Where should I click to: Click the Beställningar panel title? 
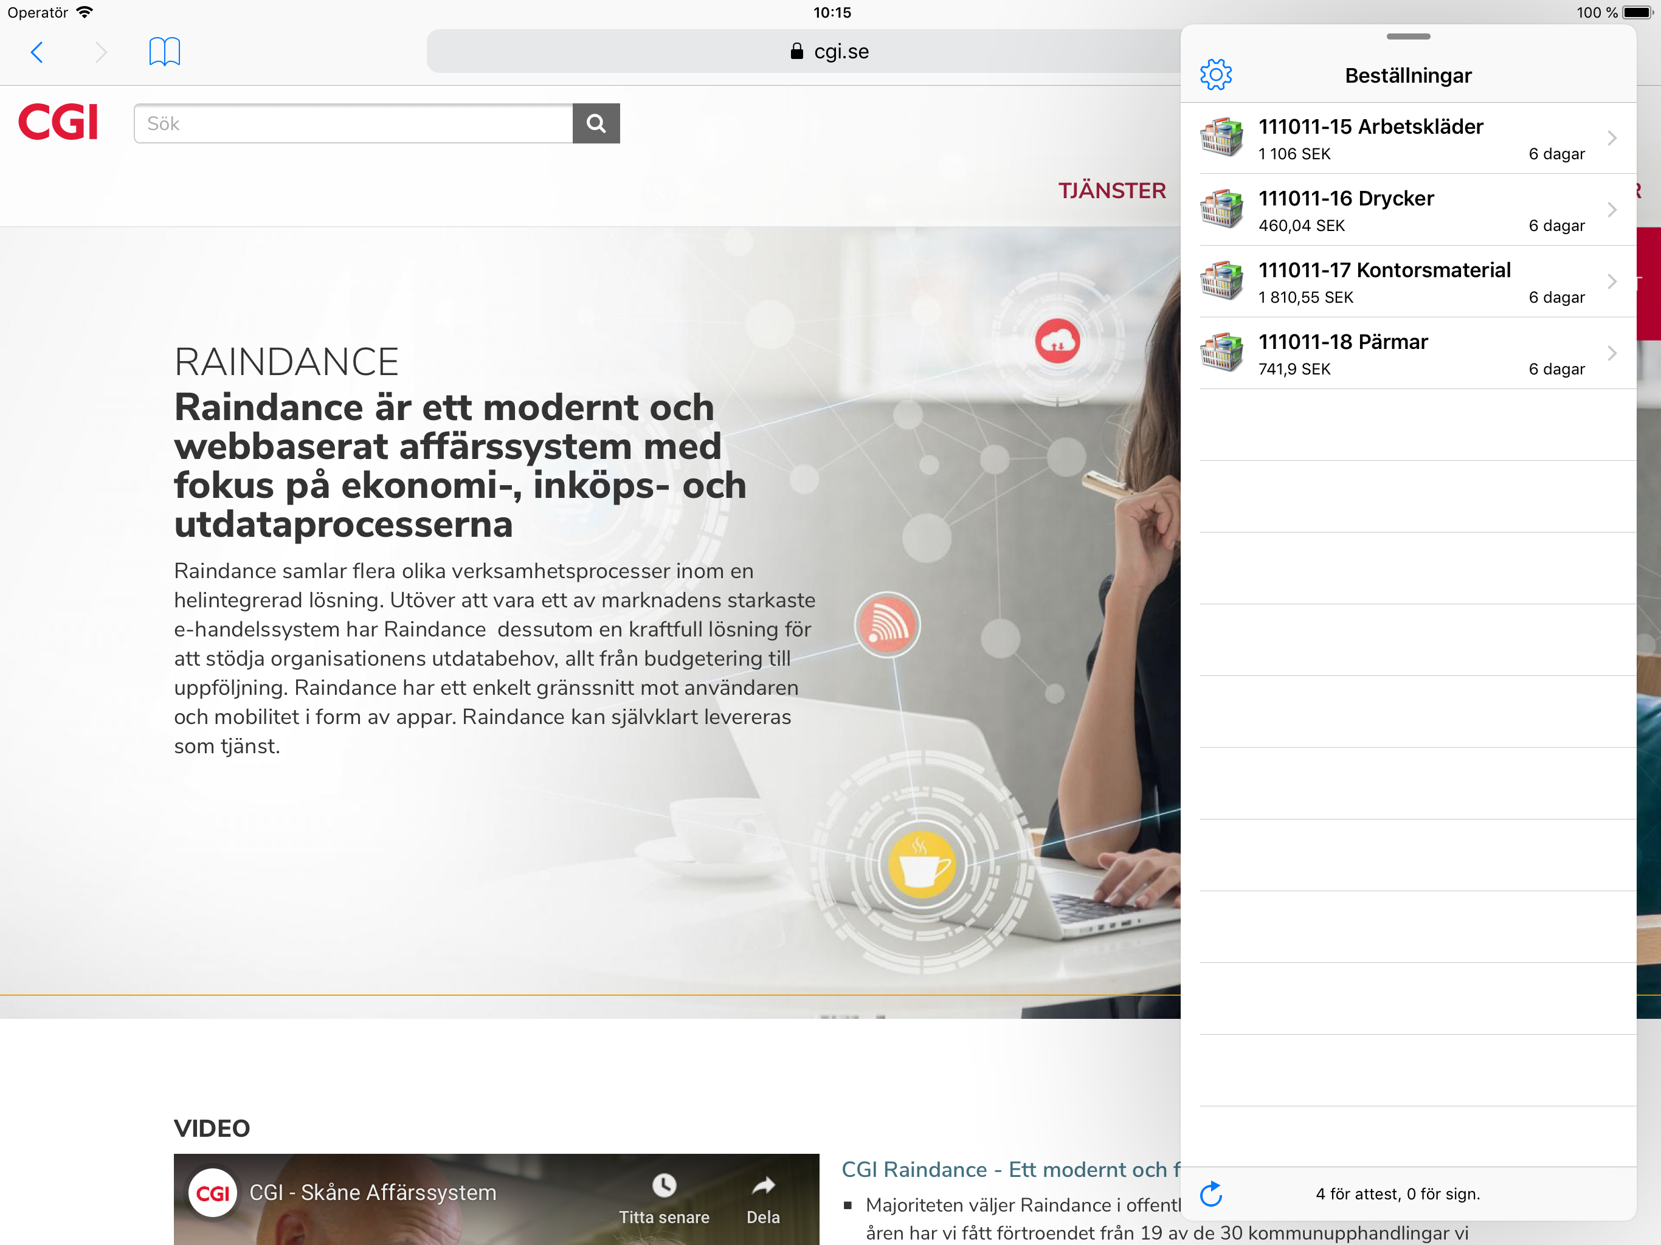point(1408,75)
